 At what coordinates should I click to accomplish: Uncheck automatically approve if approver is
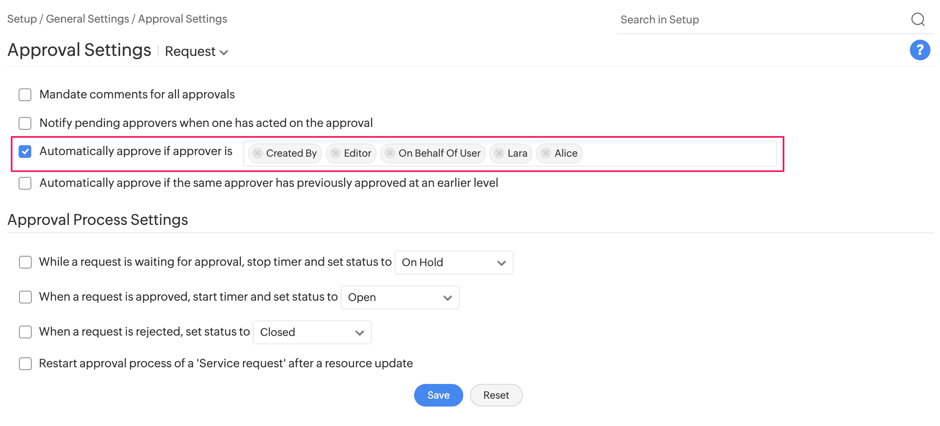(x=25, y=151)
